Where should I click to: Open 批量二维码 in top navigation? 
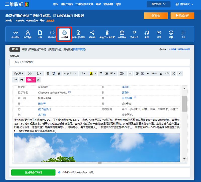pos(67,4)
